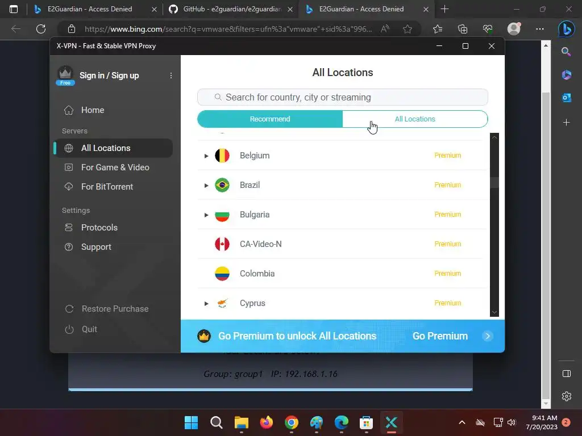The width and height of the screenshot is (582, 436).
Task: Click the Bulgaria flag icon
Action: pyautogui.click(x=222, y=215)
